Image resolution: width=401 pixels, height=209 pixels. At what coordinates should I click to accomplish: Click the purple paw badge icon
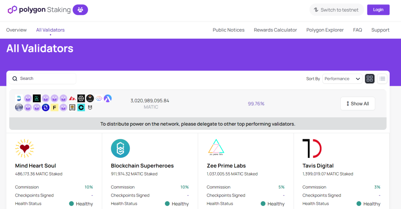point(80,10)
